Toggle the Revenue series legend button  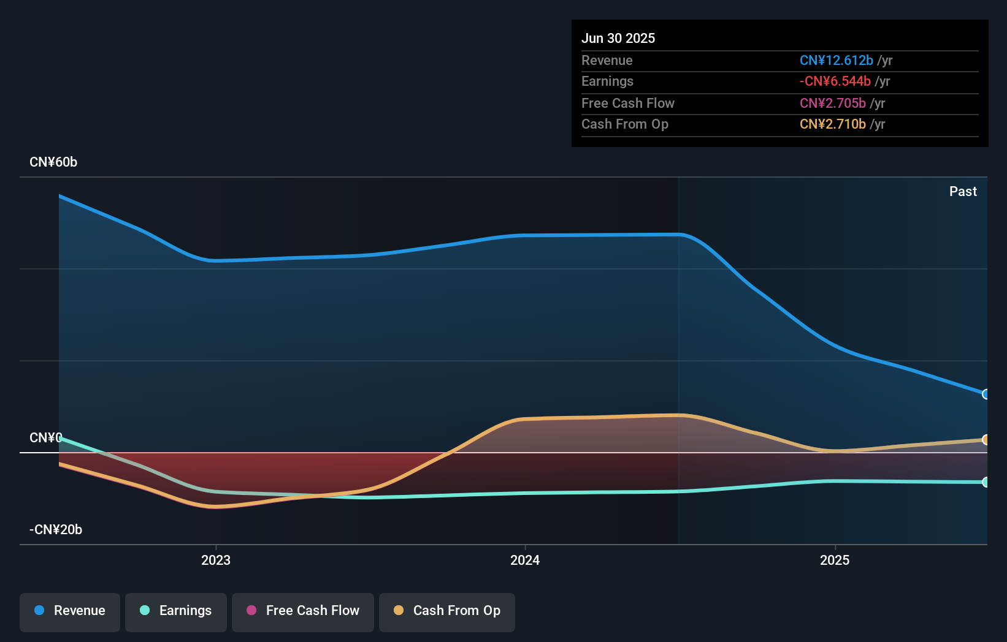pos(70,612)
